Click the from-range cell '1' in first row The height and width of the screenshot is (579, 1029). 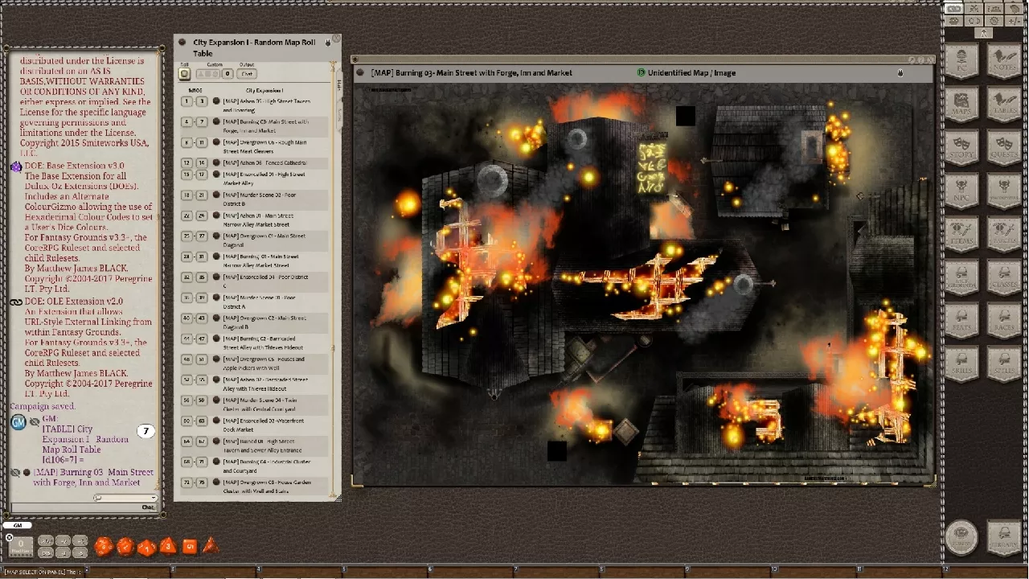coord(187,101)
